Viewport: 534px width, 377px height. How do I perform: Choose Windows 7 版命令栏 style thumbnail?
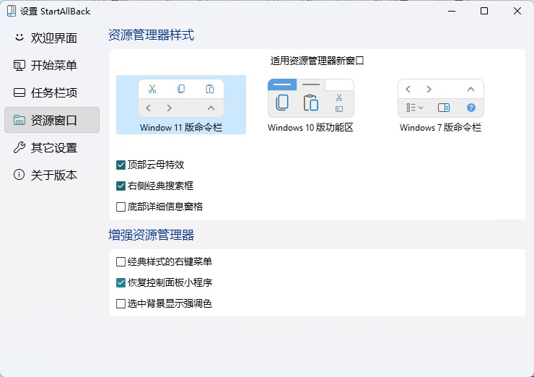[x=441, y=98]
